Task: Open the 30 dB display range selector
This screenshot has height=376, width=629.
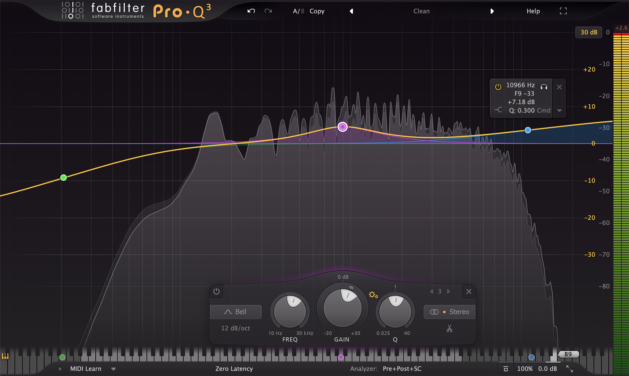Action: [x=589, y=32]
